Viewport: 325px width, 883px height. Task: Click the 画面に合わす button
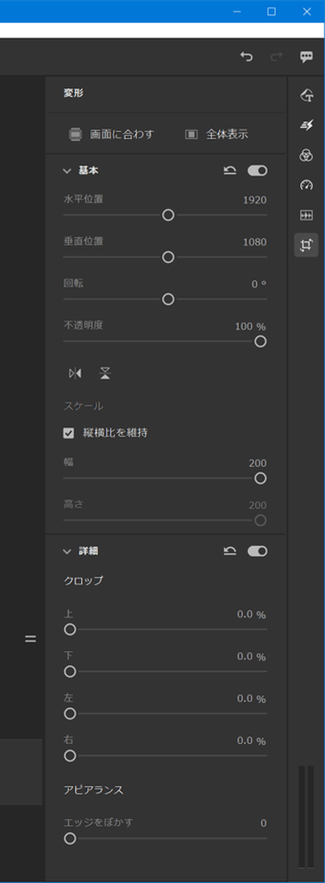[x=111, y=134]
